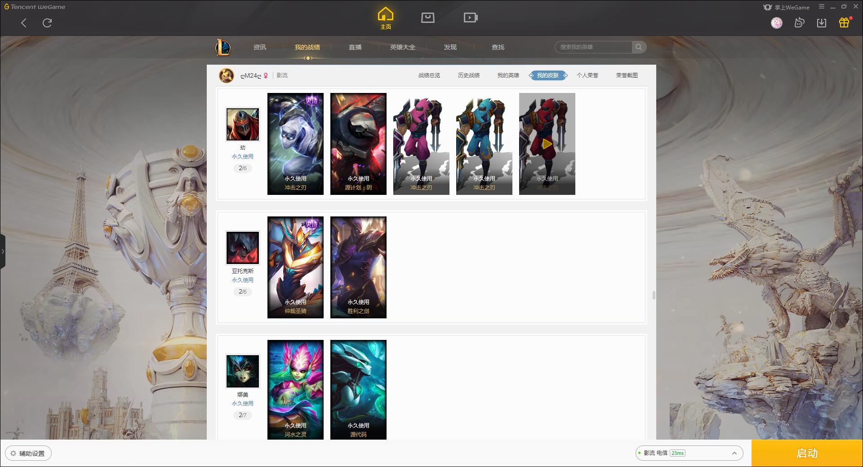The width and height of the screenshot is (863, 467).
Task: Open the hamburger main menu icon
Action: point(822,7)
